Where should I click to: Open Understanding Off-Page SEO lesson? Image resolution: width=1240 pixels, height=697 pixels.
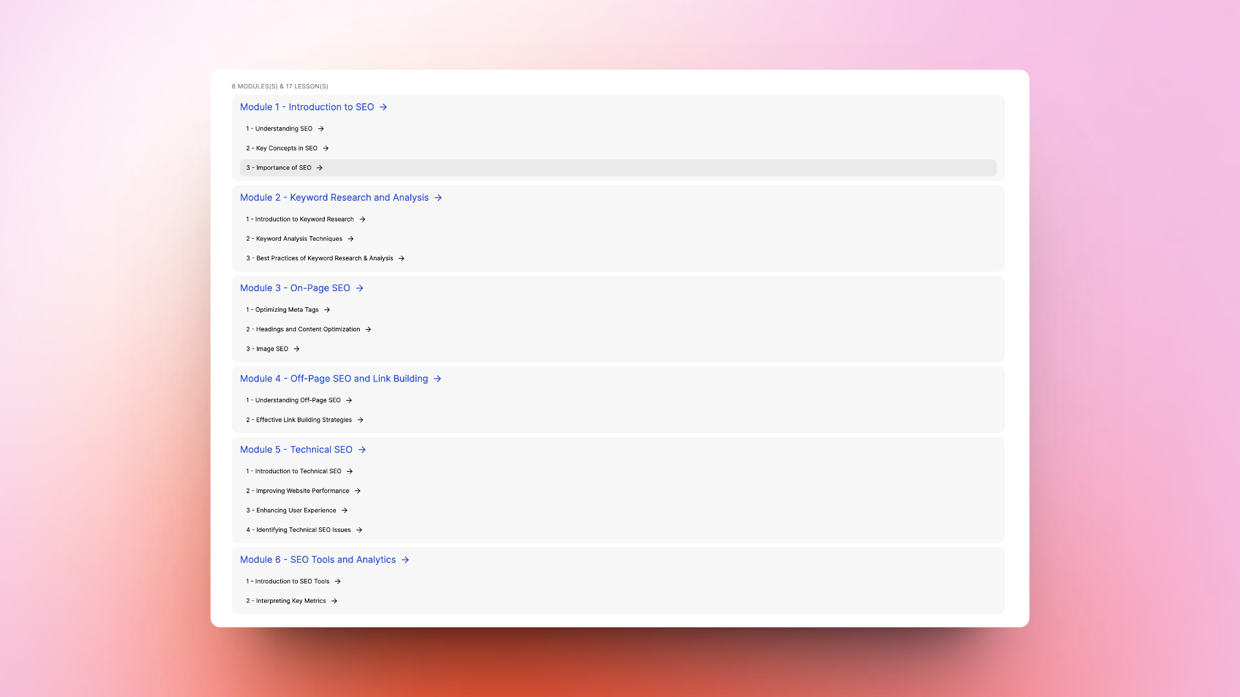293,400
